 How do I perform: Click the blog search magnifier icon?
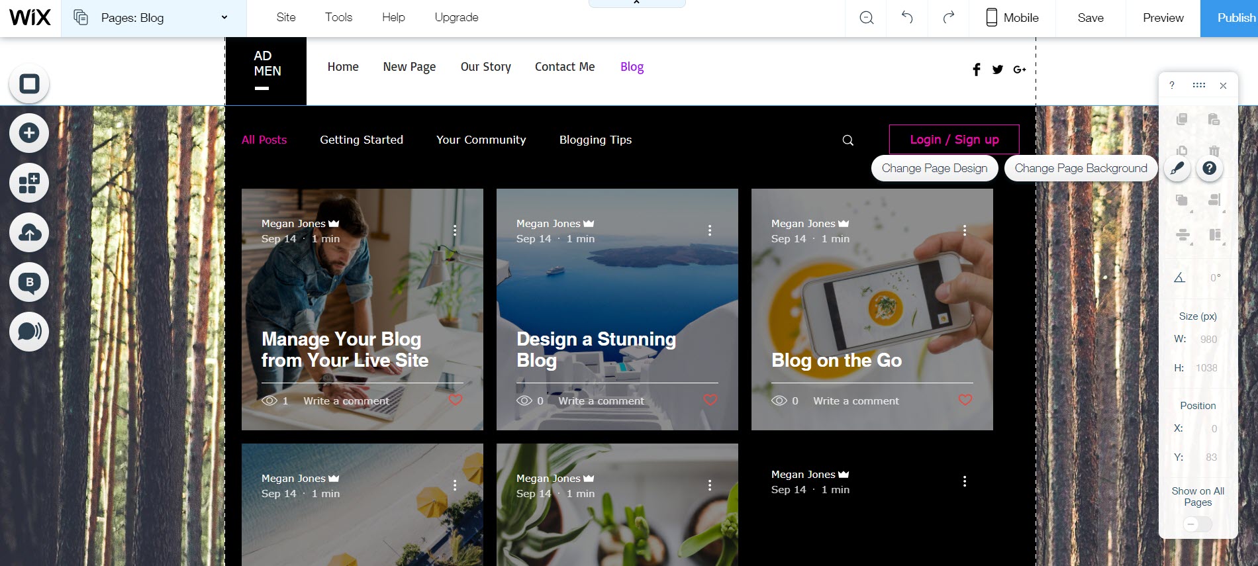coord(847,140)
